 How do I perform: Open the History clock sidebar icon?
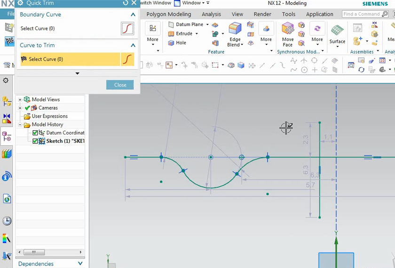tap(7, 221)
